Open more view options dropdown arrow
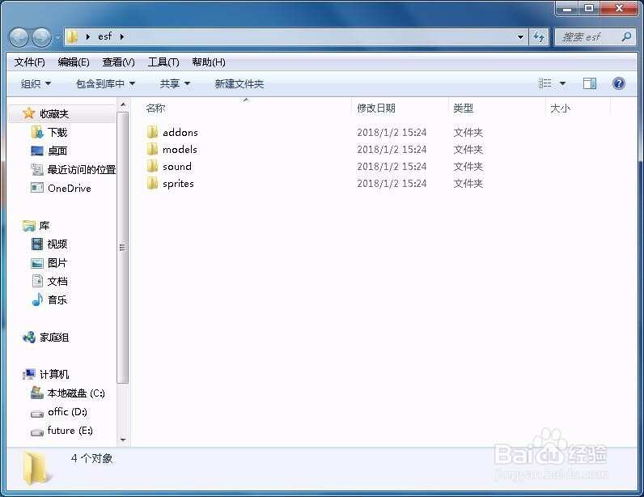644x497 pixels. click(562, 83)
